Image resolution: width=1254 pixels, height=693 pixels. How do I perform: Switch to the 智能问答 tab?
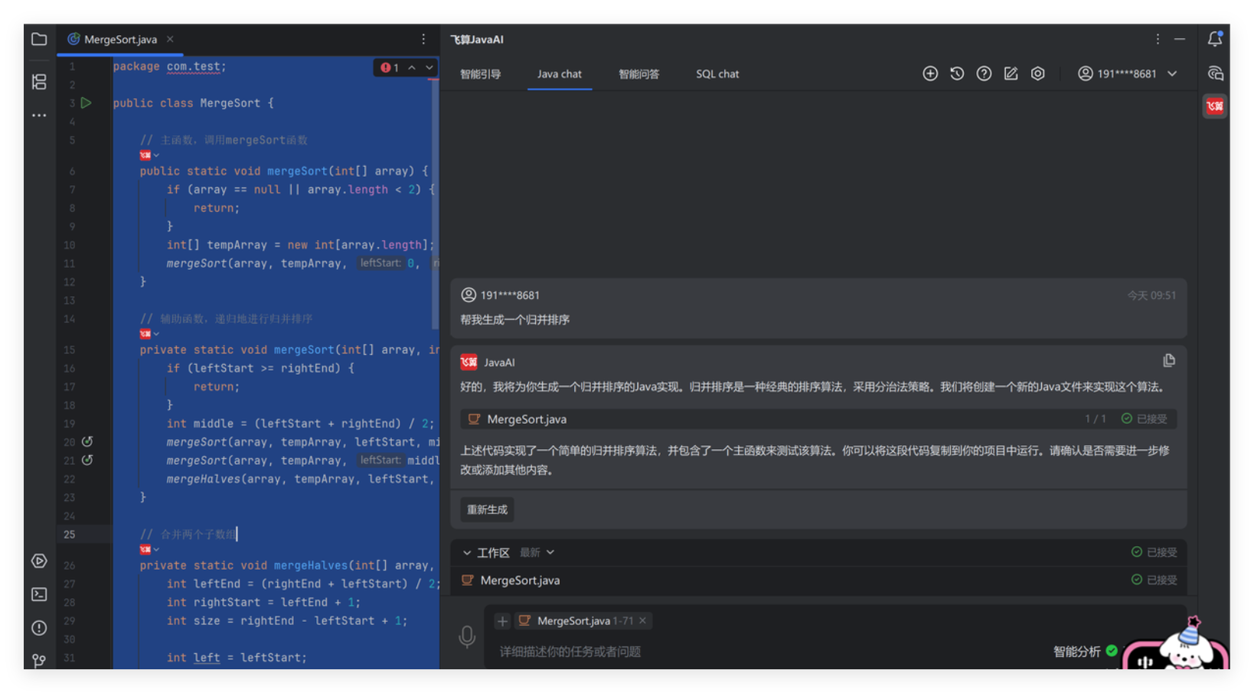point(638,74)
